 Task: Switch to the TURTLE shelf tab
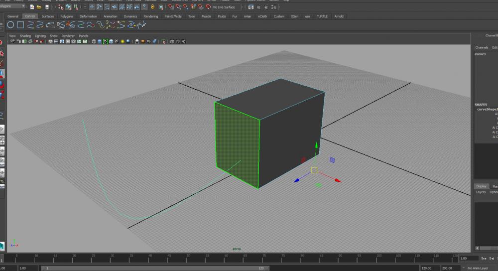[322, 16]
